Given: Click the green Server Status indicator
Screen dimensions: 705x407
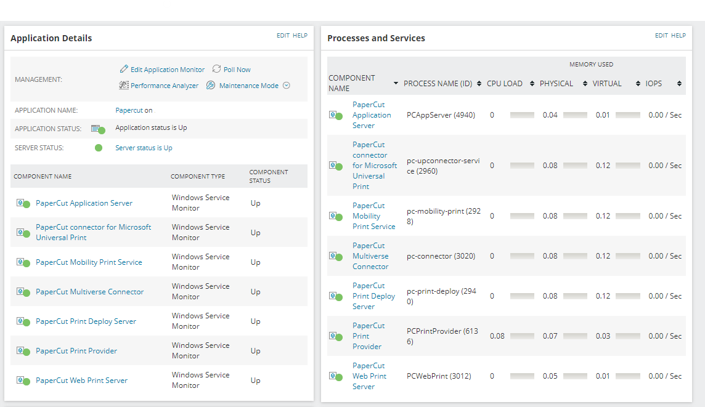Looking at the screenshot, I should coord(99,148).
